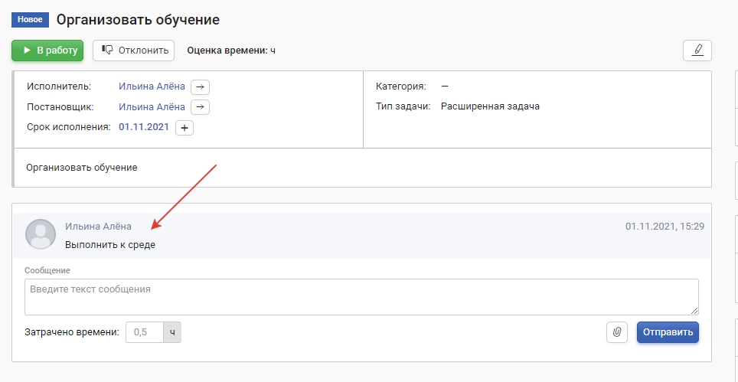This screenshot has width=738, height=382.
Task: Click the due date 01.11.2021
Action: [143, 127]
